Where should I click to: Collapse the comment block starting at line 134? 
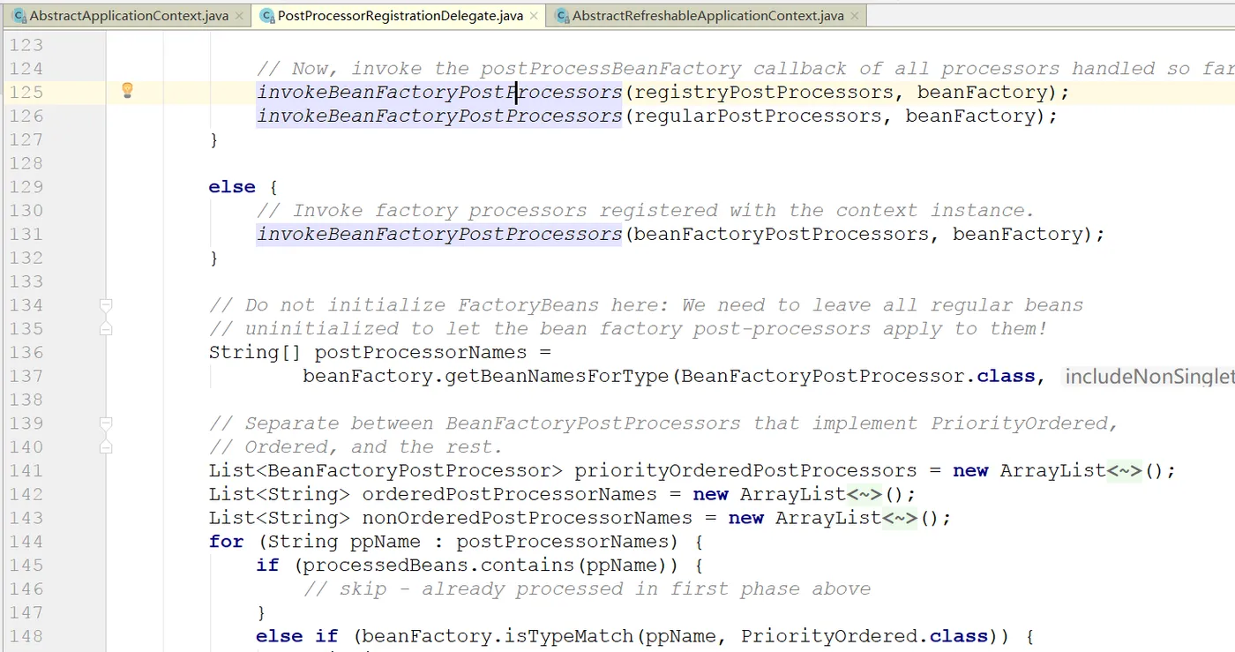point(106,305)
